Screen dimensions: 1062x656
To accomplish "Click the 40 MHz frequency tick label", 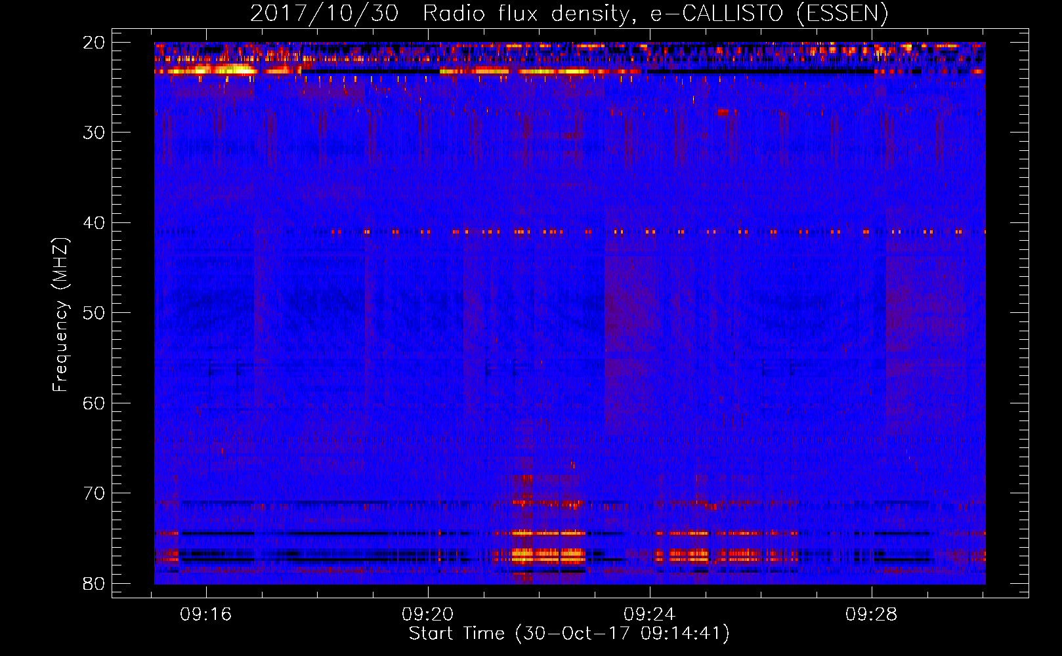I will [x=94, y=223].
